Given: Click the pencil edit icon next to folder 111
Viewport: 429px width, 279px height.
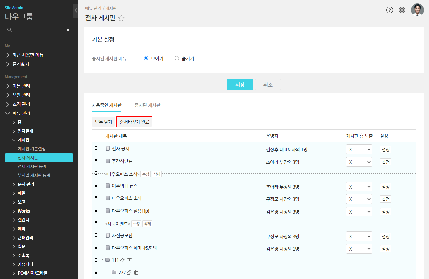Looking at the screenshot, I should [122, 260].
